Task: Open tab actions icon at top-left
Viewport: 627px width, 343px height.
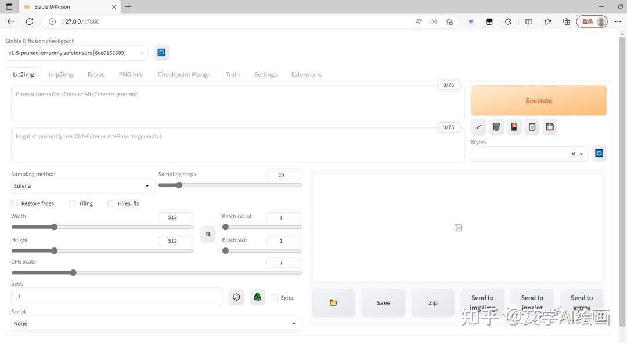Action: (9, 6)
